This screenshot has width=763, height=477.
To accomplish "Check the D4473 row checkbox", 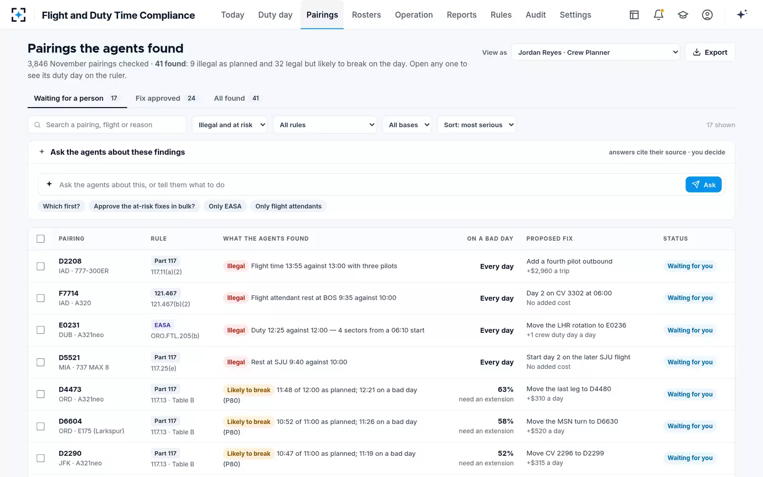I will (41, 394).
